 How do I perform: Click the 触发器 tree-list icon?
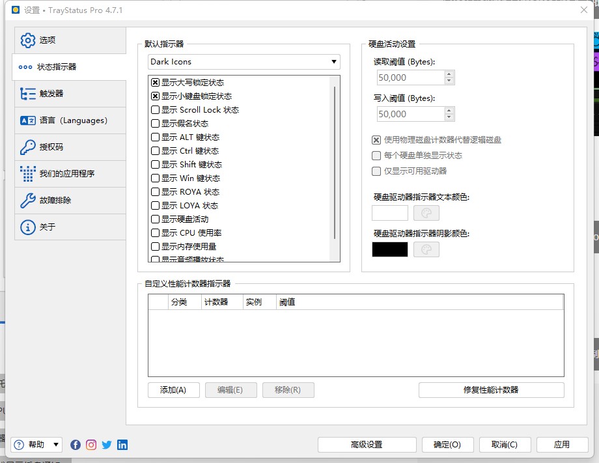[x=27, y=94]
